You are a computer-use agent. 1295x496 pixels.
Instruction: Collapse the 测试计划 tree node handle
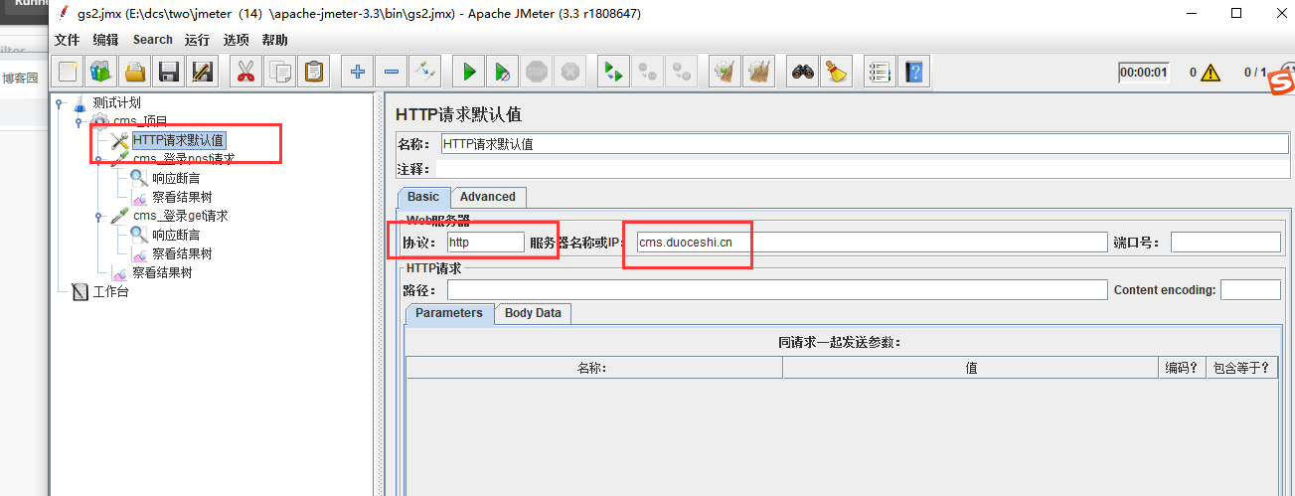click(x=59, y=102)
